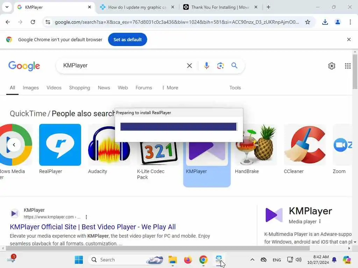Open the ENG language selector
Image resolution: width=358 pixels, height=268 pixels.
(x=277, y=260)
